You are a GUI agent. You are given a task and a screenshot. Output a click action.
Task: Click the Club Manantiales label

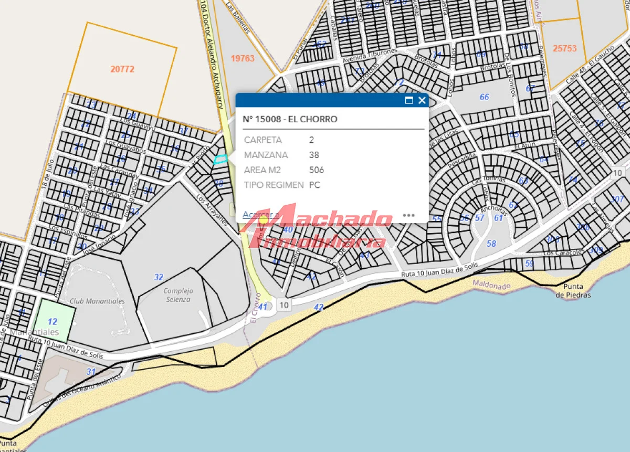(x=97, y=301)
